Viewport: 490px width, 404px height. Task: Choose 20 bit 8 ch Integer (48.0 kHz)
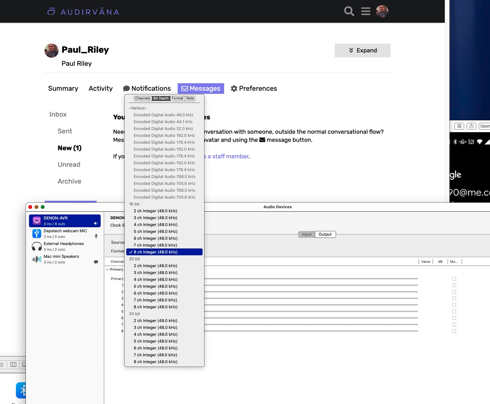tap(164, 307)
